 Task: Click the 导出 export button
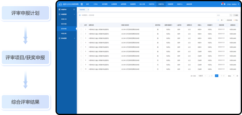pos(236,20)
